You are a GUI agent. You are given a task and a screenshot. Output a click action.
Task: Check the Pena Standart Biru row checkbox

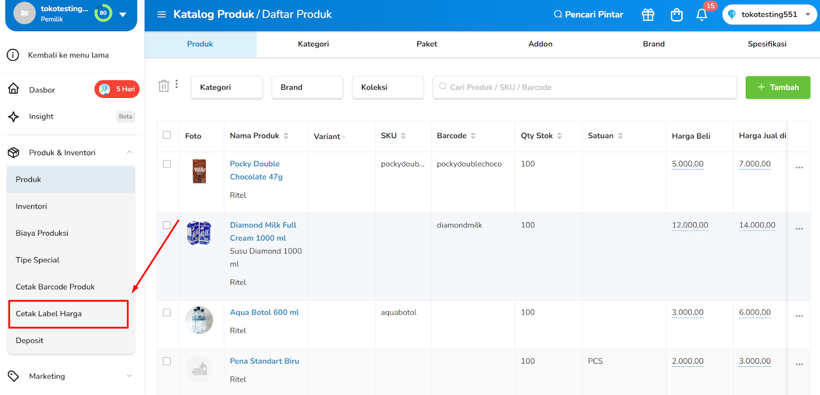coord(167,361)
